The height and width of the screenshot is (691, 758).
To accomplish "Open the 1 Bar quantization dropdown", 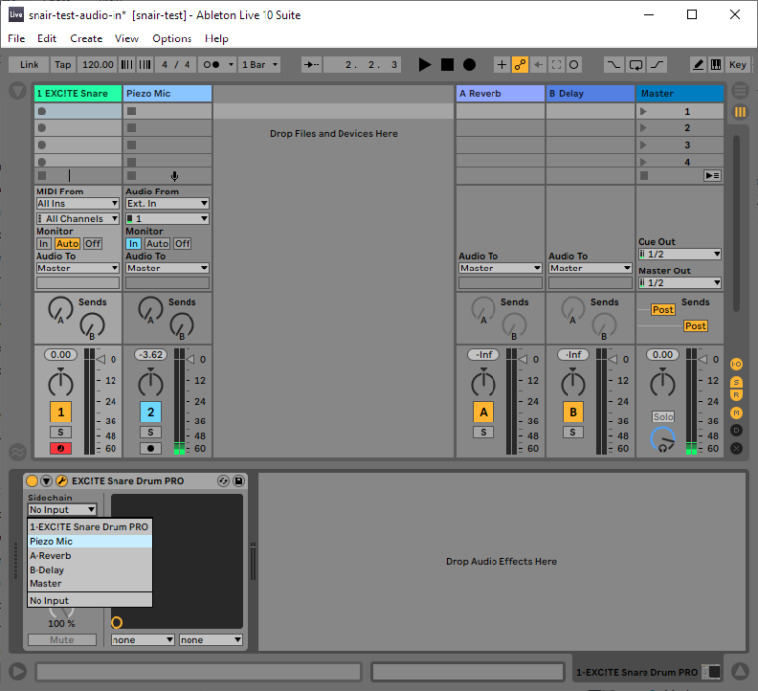I will click(x=261, y=65).
